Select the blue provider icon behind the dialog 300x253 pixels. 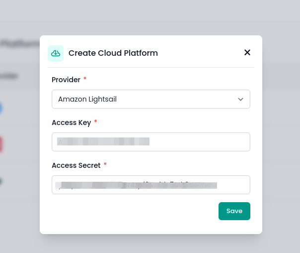(1, 108)
